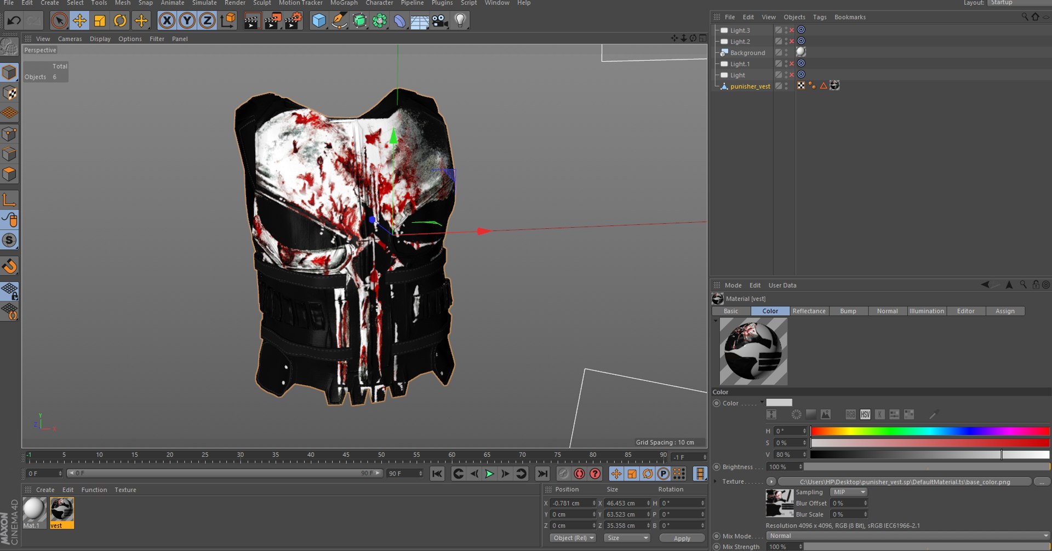The height and width of the screenshot is (551, 1052).
Task: Open the Floor environment icon
Action: point(420,21)
